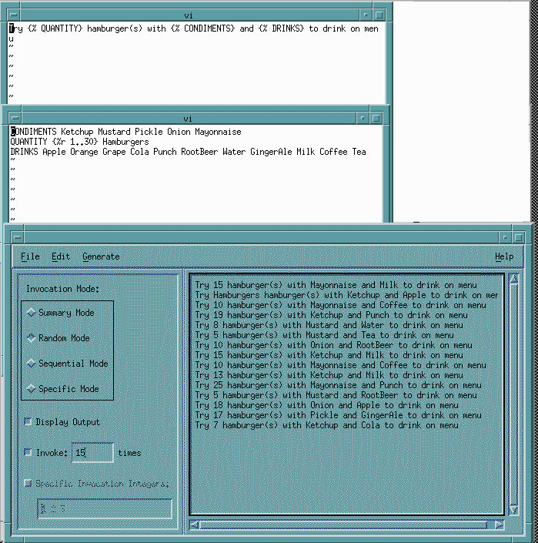Choose Random Mode invocation option
The height and width of the screenshot is (543, 538).
point(32,338)
